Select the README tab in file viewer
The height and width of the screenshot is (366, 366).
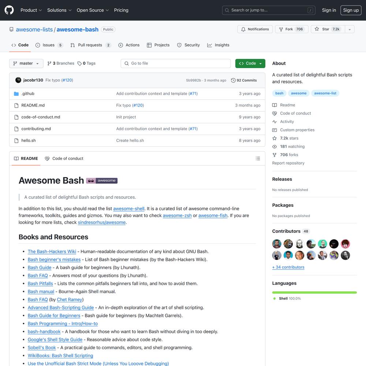pyautogui.click(x=26, y=158)
